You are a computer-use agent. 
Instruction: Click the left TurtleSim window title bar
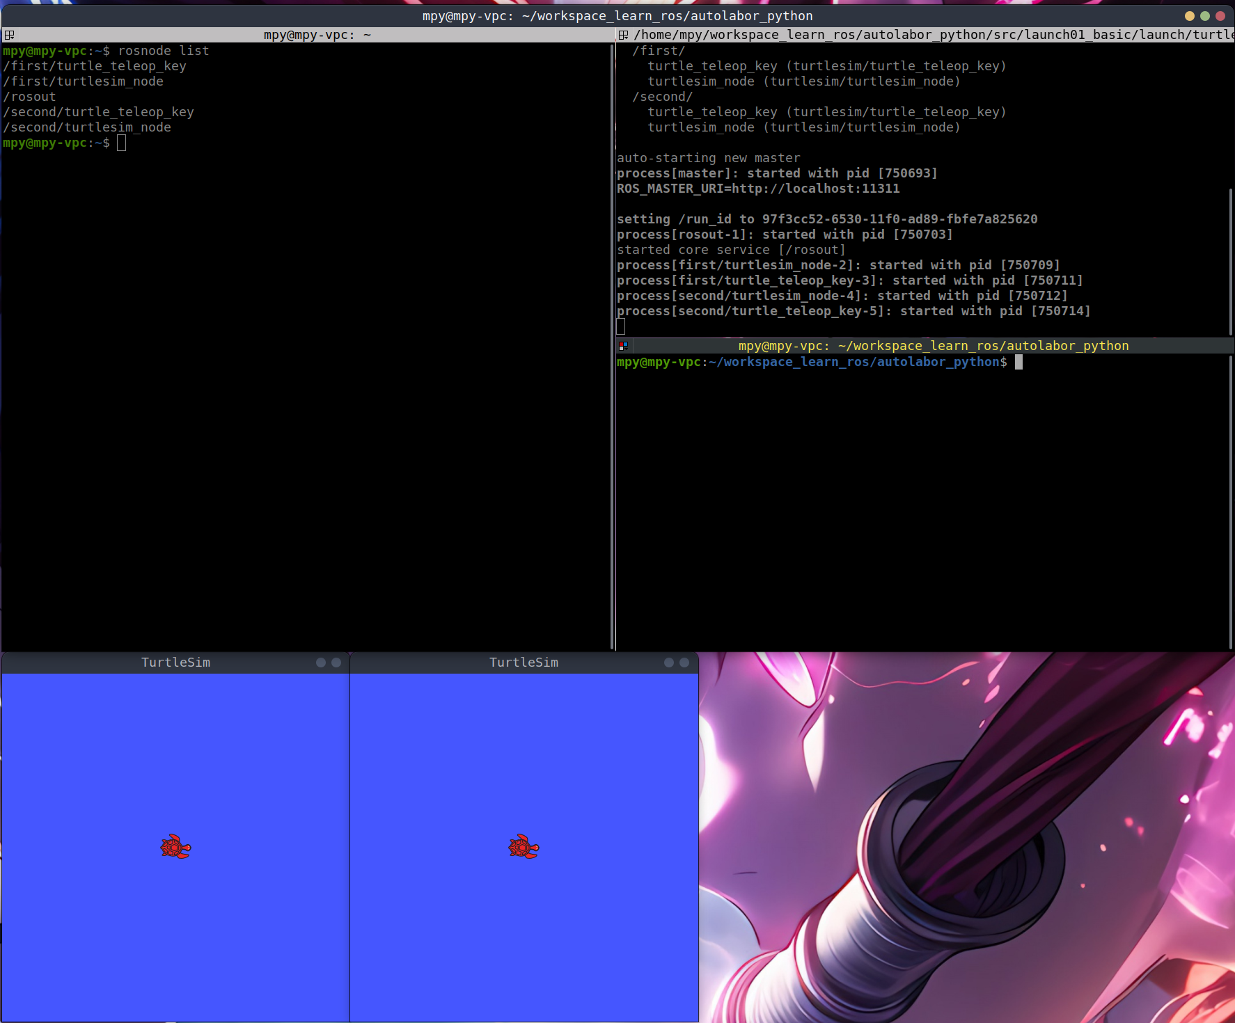pyautogui.click(x=175, y=663)
